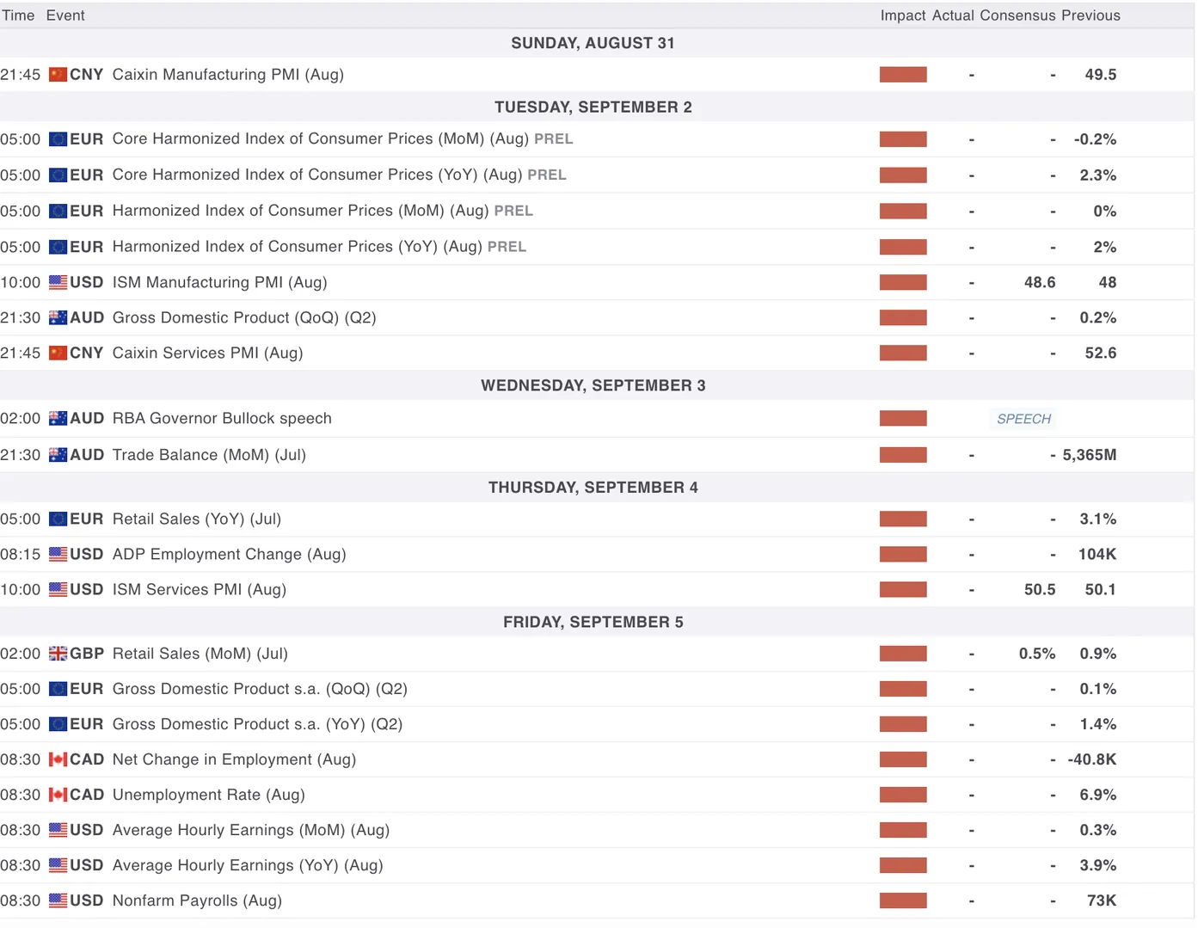The height and width of the screenshot is (928, 1204).
Task: Click the US flag beside Nonfarm Payrolls
Action: [x=58, y=900]
